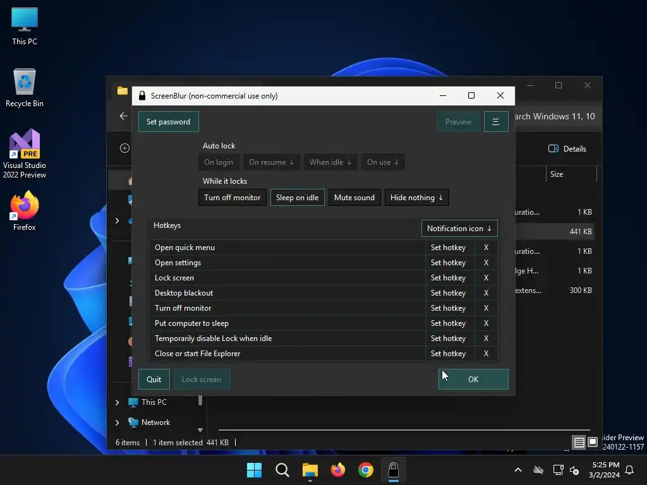Open ScreenBlur from the taskbar lock icon
Image resolution: width=647 pixels, height=485 pixels.
[x=393, y=470]
